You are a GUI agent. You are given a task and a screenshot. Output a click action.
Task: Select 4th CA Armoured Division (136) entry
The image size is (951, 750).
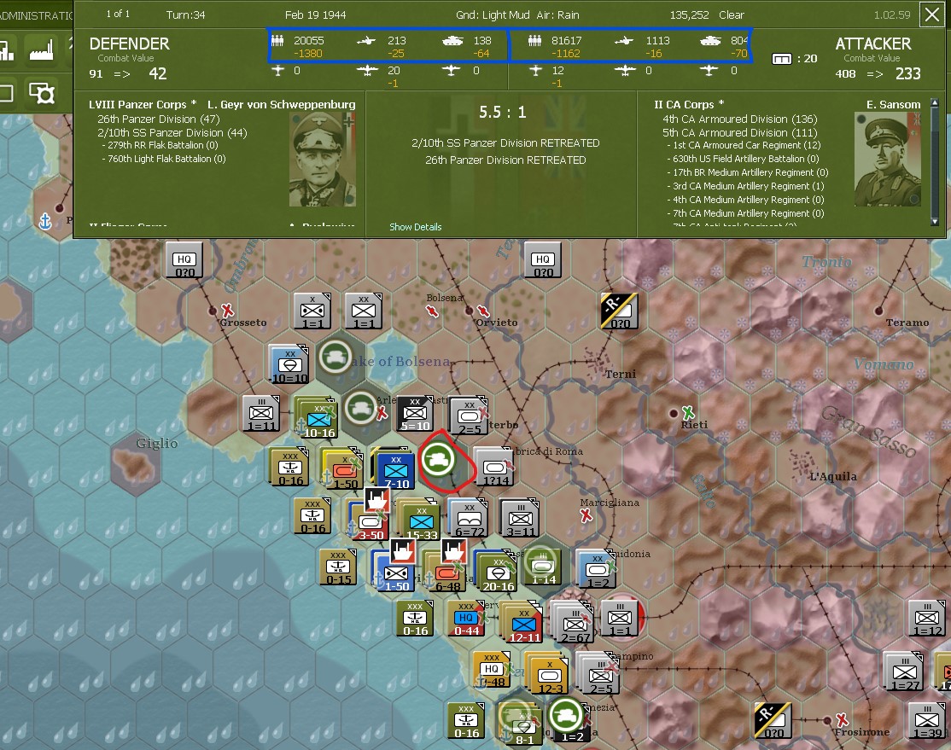pyautogui.click(x=740, y=119)
